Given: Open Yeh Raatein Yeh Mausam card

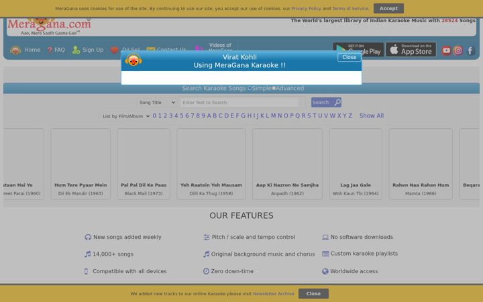Looking at the screenshot, I should [211, 164].
